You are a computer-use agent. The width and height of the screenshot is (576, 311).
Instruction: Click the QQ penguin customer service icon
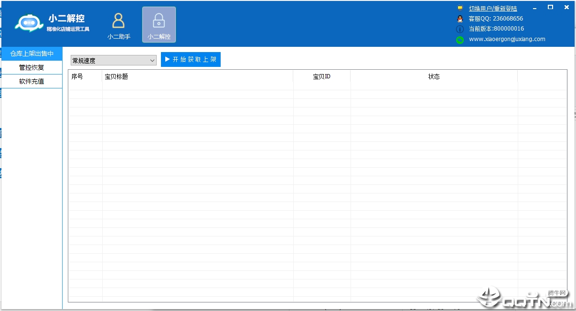click(460, 19)
